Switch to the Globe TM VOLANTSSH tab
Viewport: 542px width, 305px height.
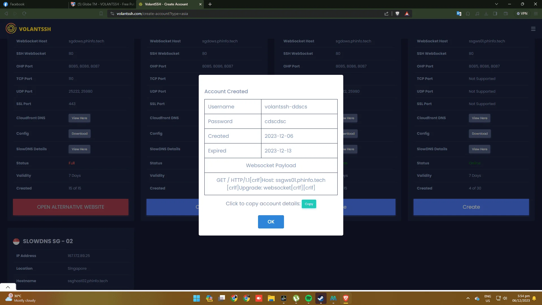point(102,4)
